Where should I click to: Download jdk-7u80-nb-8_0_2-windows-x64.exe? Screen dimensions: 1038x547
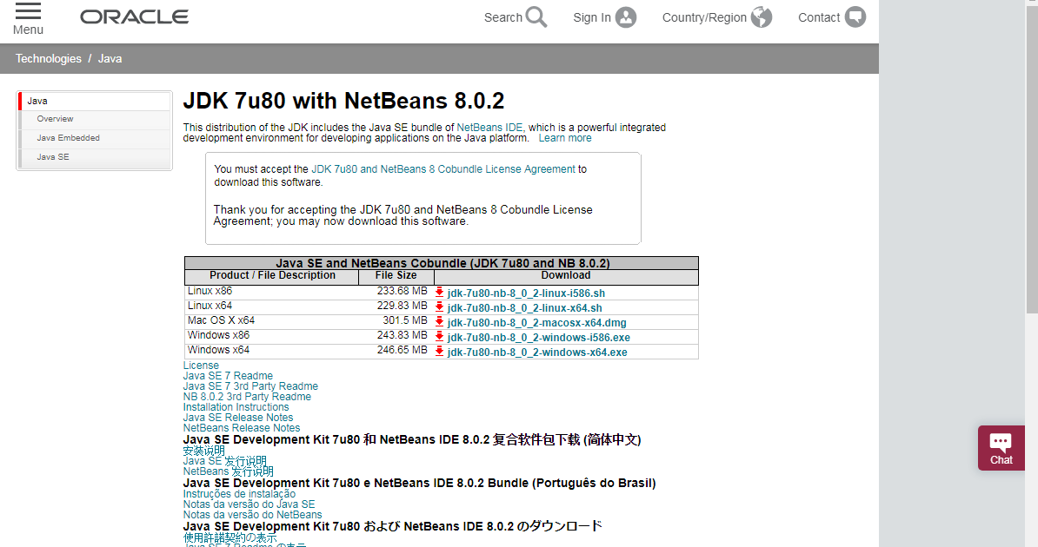(537, 353)
